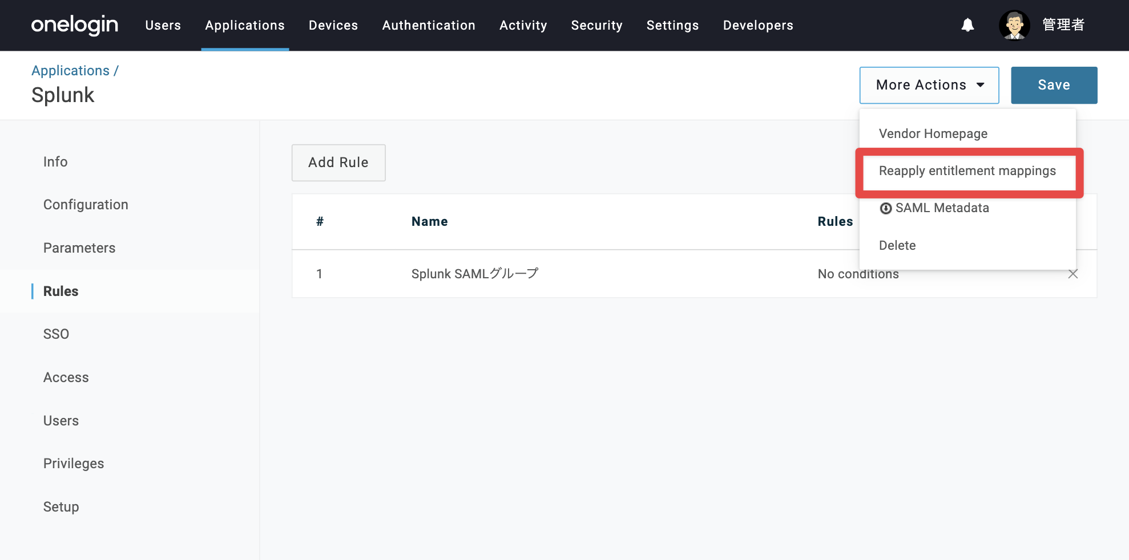Click the Rules column header

(x=835, y=221)
